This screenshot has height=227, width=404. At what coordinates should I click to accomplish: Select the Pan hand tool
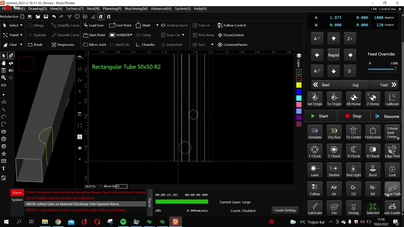pyautogui.click(x=4, y=63)
